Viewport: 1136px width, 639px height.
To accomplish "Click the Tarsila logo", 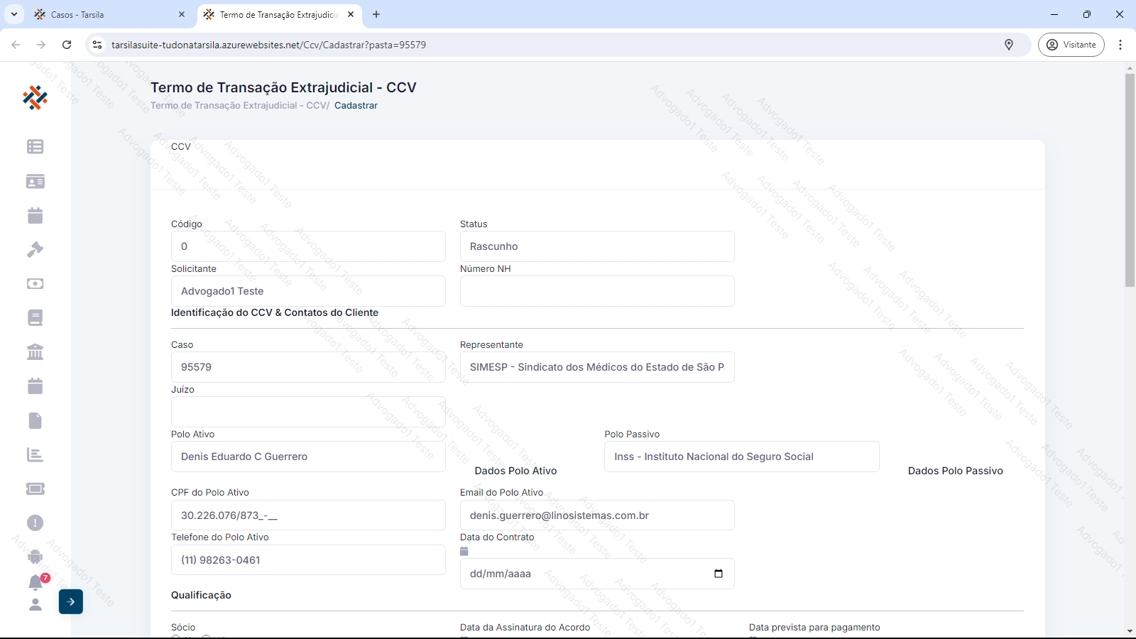I will pos(35,98).
